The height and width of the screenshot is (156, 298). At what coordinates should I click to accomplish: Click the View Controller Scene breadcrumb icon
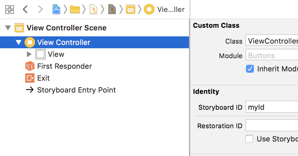click(131, 9)
